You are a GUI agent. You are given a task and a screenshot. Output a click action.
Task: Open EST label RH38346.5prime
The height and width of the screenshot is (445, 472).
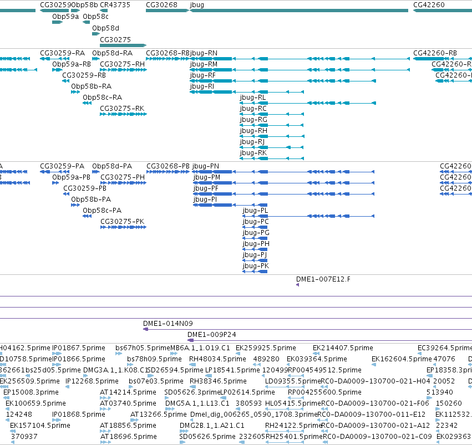pos(218,382)
